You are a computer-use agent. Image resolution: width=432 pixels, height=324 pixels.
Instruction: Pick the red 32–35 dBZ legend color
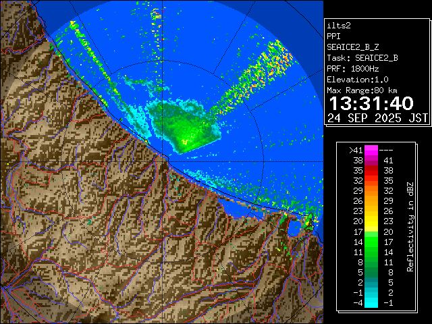tap(371, 181)
